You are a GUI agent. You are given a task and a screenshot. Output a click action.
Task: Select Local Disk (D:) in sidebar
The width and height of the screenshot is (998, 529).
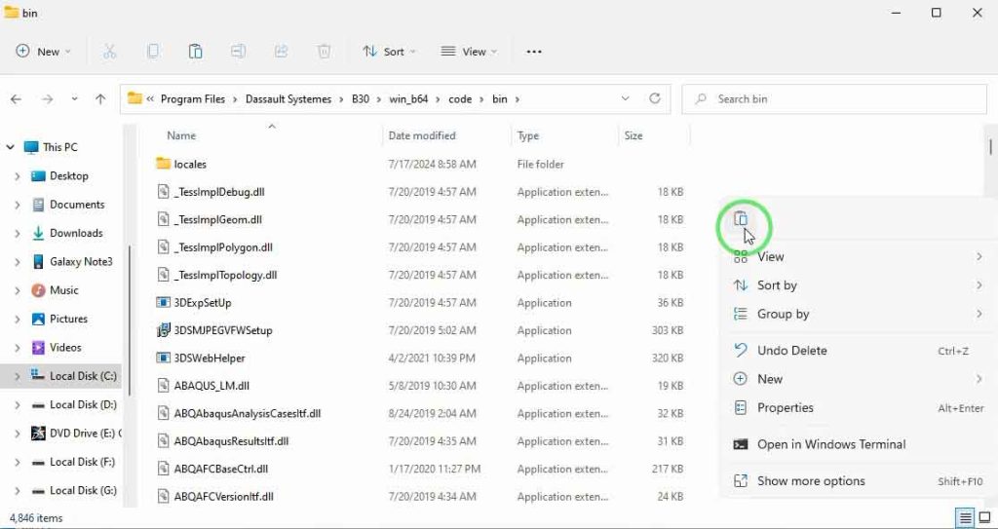(x=82, y=404)
